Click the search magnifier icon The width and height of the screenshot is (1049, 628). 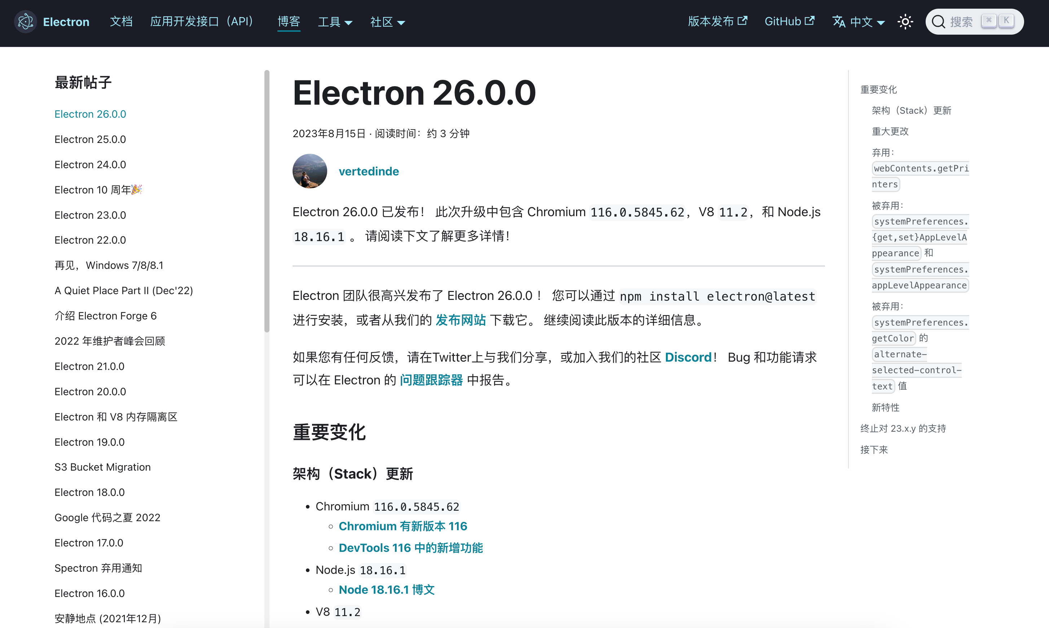[x=938, y=22]
